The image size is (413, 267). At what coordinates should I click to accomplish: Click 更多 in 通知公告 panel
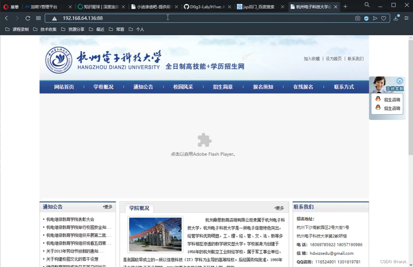(x=108, y=207)
